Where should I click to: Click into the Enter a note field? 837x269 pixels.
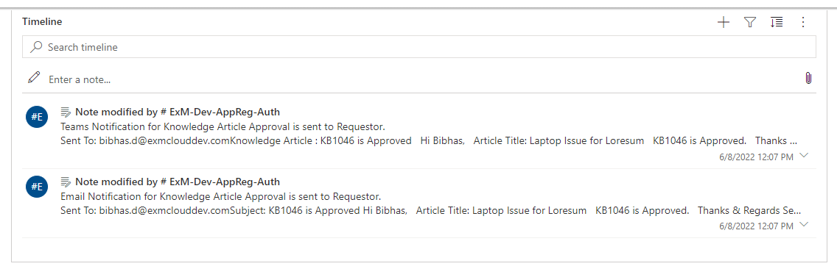[x=421, y=79]
